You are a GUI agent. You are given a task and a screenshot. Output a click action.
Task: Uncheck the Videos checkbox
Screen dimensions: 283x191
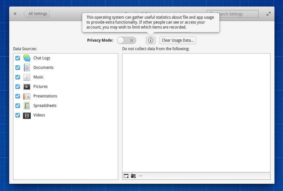tap(18, 115)
